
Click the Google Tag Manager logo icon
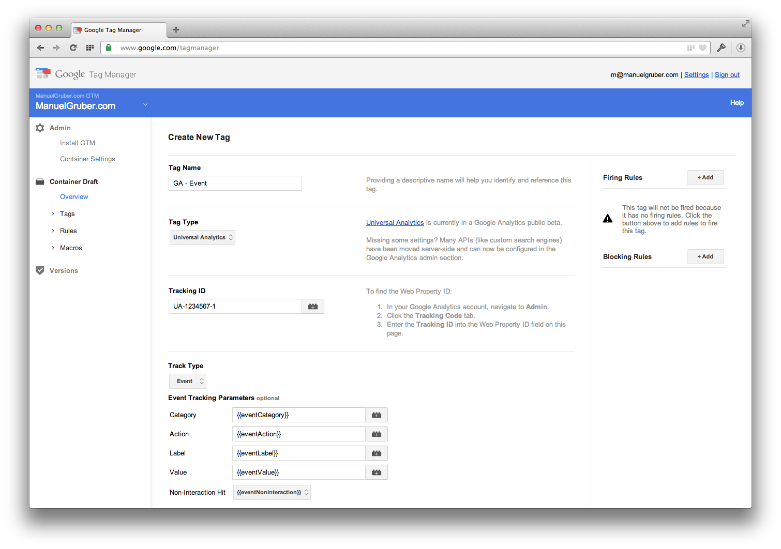point(43,74)
